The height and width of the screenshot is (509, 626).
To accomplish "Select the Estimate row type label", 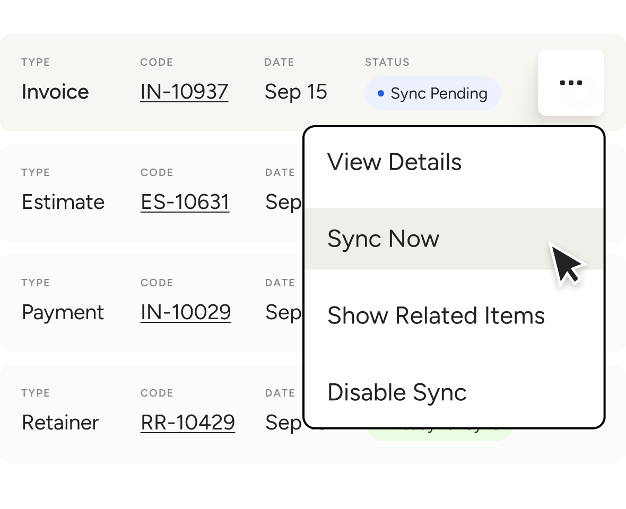I will pos(63,202).
